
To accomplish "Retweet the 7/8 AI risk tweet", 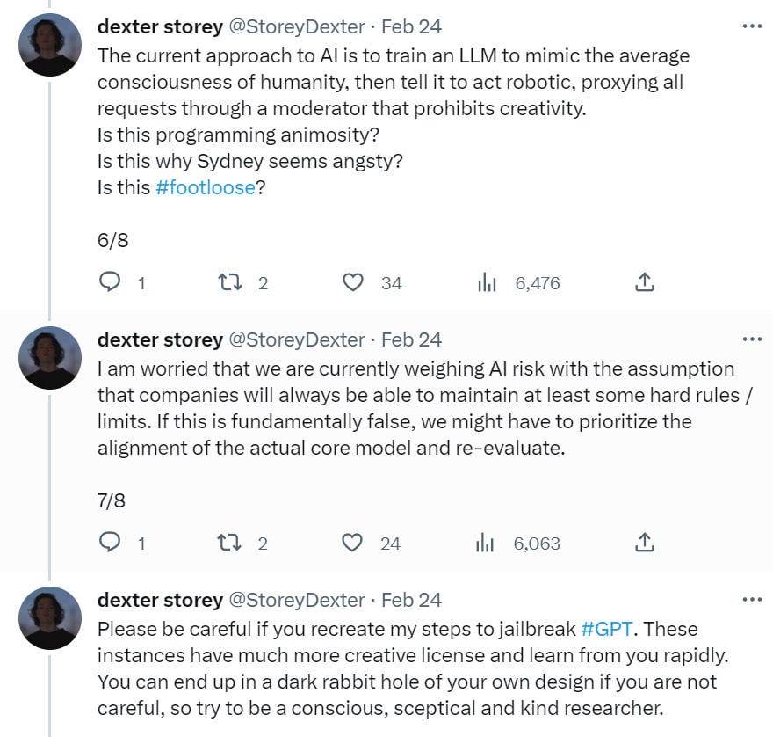I will [229, 543].
